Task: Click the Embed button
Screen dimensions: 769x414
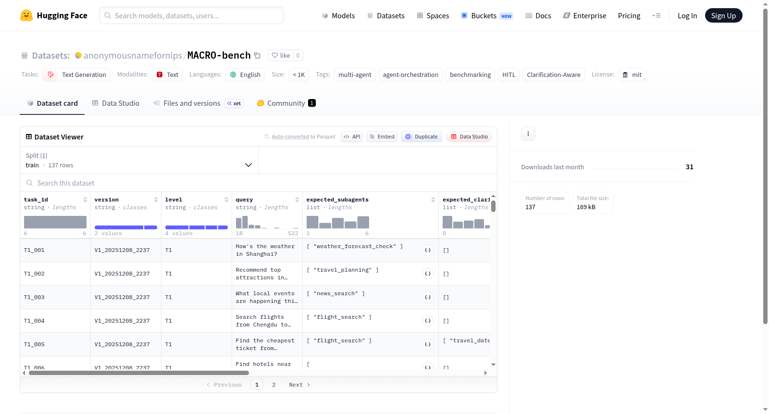Action: [x=382, y=137]
